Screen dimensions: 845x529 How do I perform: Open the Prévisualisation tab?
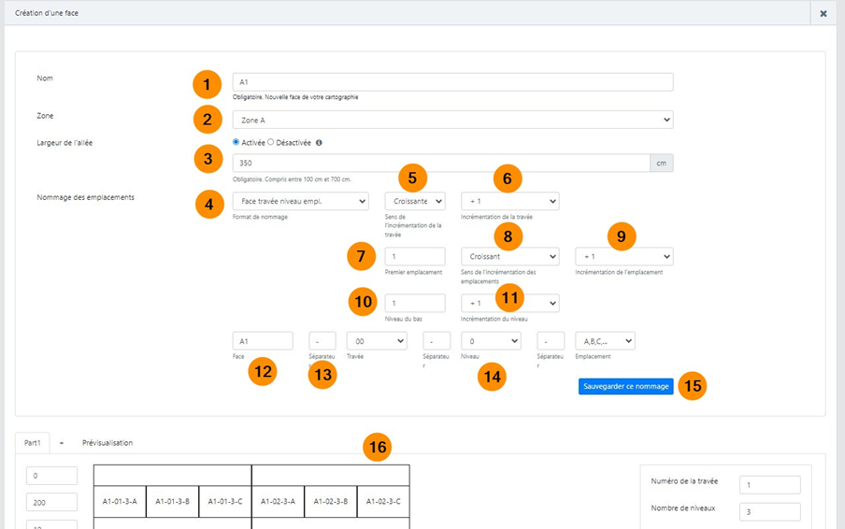pos(107,442)
